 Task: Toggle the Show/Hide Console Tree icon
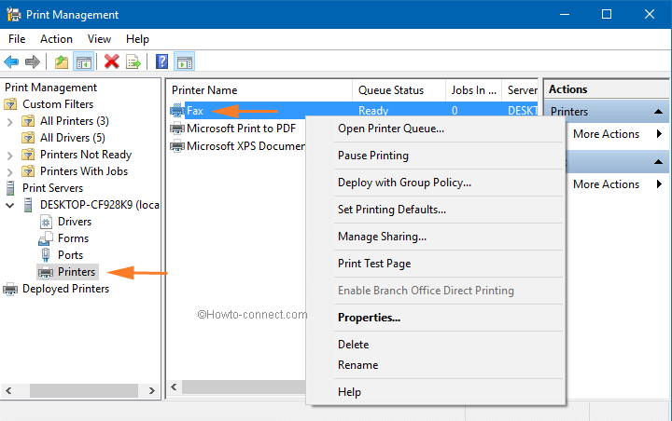coord(84,62)
